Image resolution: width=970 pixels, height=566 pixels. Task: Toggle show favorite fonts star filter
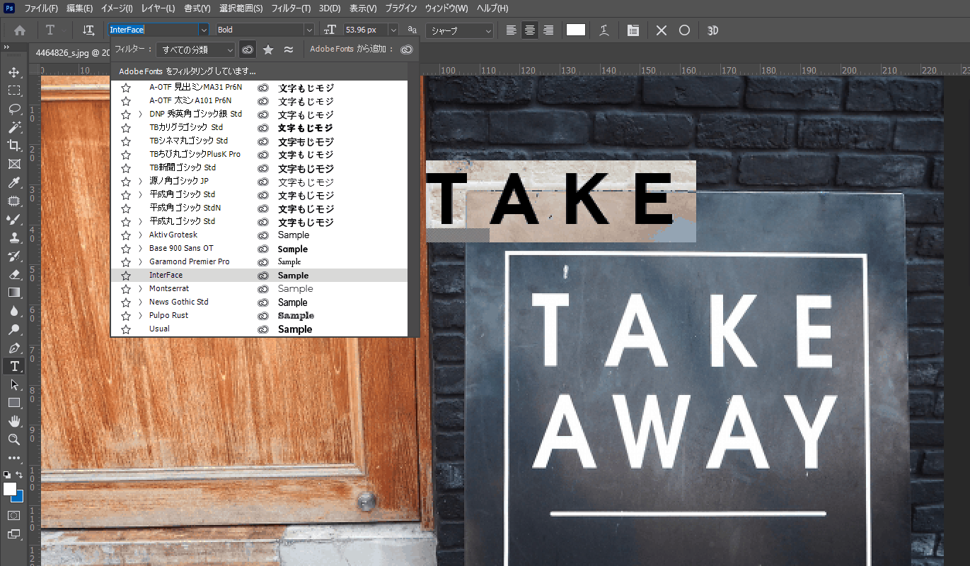click(268, 49)
